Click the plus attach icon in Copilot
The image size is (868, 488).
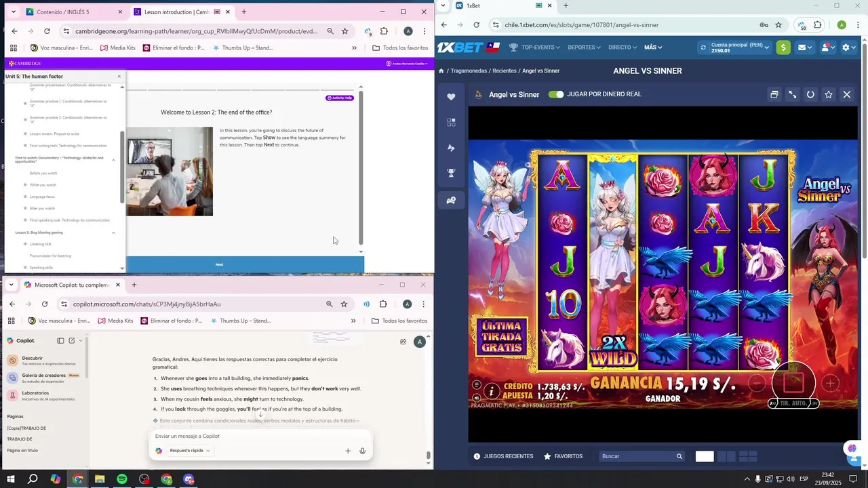tap(348, 451)
